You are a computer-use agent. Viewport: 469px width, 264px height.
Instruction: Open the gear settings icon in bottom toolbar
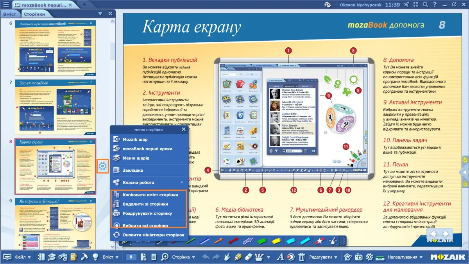pyautogui.click(x=369, y=257)
